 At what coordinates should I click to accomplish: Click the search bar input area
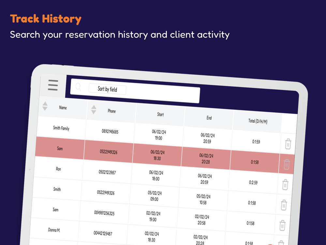135,91
